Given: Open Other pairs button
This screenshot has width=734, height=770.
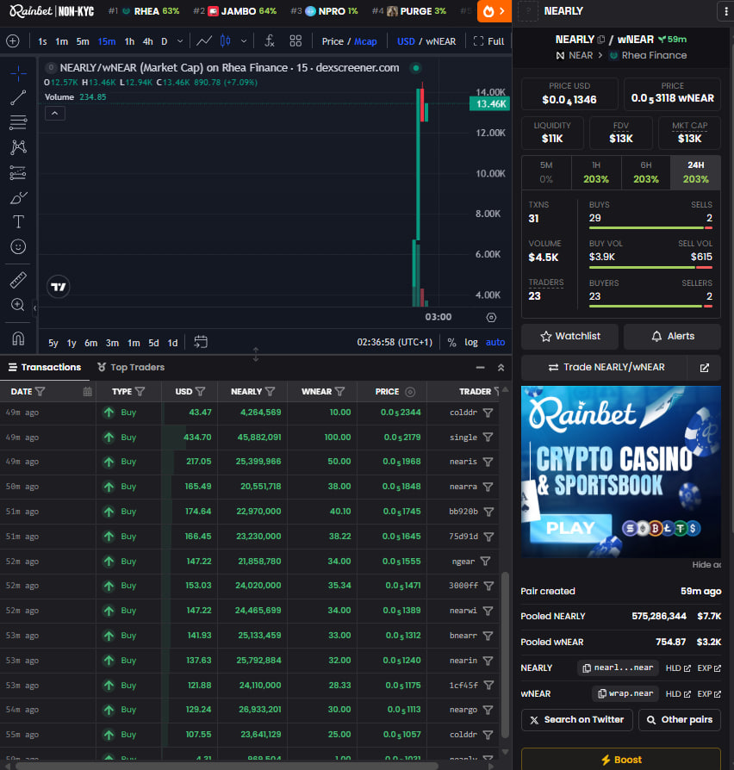Looking at the screenshot, I should (680, 720).
